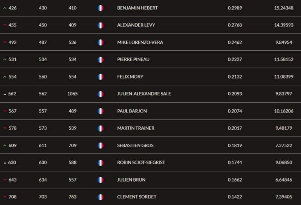
Task: Click total points value 15.24348
Action: coord(284,8)
